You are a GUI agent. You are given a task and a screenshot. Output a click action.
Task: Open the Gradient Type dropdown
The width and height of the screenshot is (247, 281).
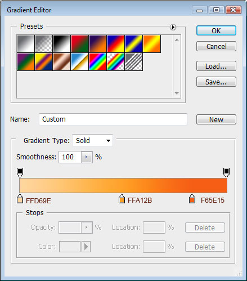point(92,140)
